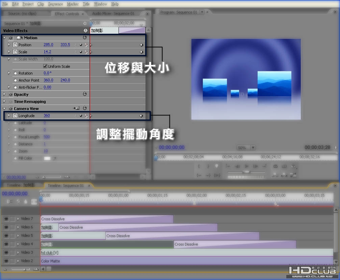Open Camera View setup dialog icon
The image size is (340, 280).
[76, 108]
